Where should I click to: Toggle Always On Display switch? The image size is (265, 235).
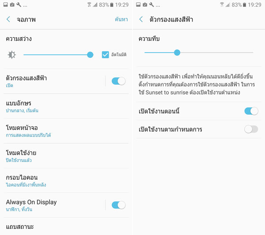point(118,205)
